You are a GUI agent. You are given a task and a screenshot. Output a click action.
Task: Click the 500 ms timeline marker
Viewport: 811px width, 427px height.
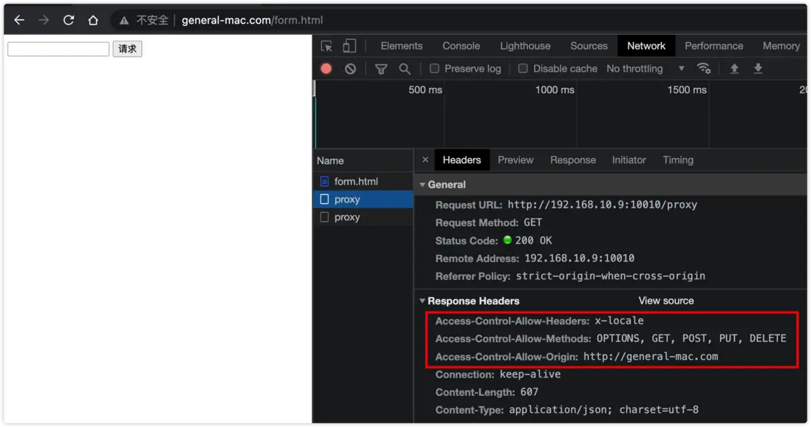pos(425,90)
